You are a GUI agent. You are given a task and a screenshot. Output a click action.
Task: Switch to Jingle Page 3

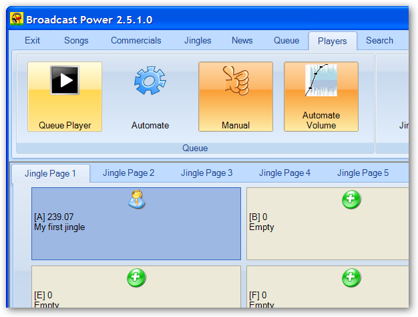[x=206, y=173]
